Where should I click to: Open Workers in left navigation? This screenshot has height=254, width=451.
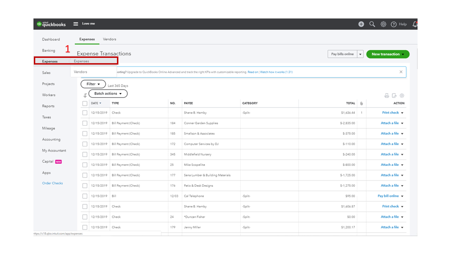coord(49,95)
